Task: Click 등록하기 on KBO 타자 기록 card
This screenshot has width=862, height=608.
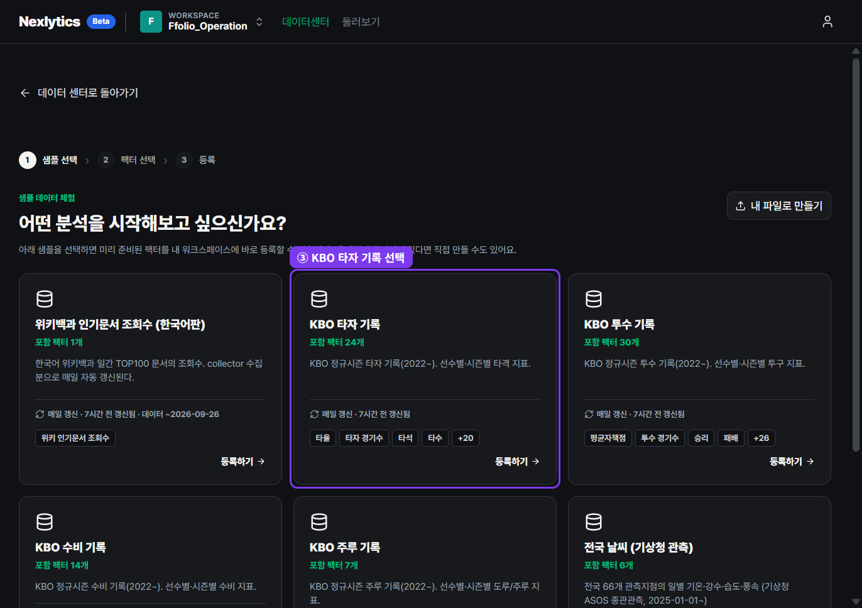Action: (517, 462)
